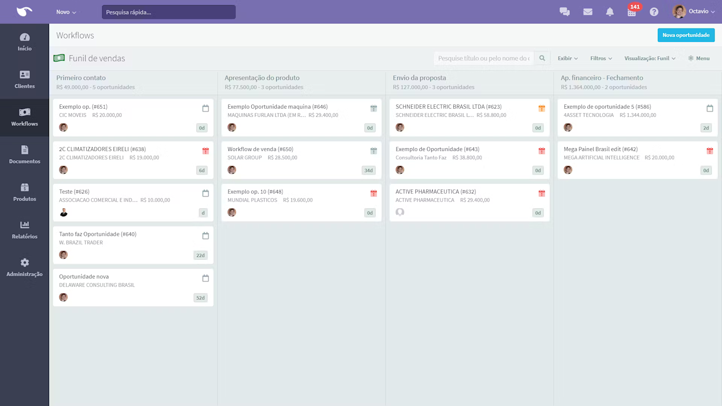
Task: Click the red calendar icon on 2C CLIMATIZADORES card
Action: click(x=206, y=151)
